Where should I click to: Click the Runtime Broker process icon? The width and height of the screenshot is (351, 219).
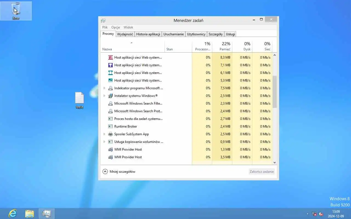click(111, 126)
